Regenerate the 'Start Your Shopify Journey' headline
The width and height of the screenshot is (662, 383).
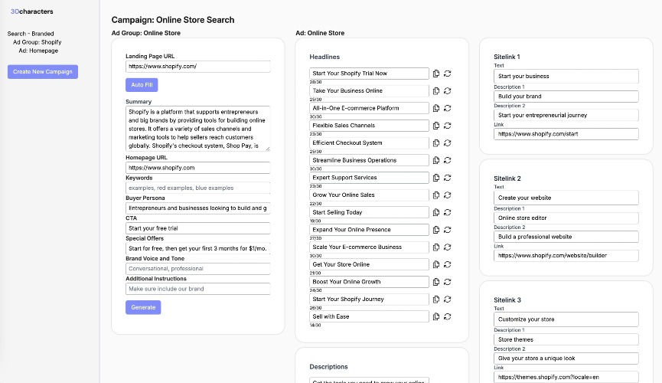448,299
